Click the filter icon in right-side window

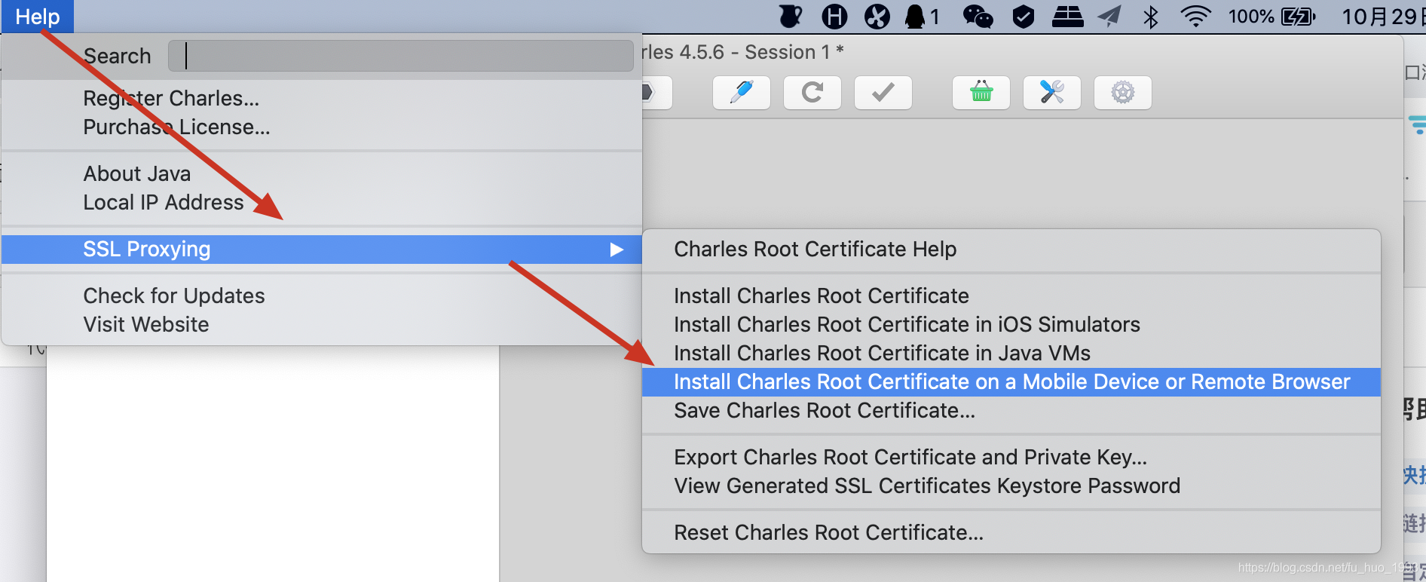pos(1418,125)
